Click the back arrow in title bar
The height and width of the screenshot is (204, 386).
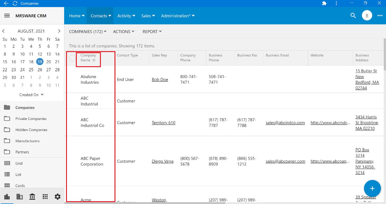pos(6,3)
